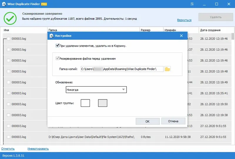Click the green scan-complete checkmark icon
Screen dimensions: 235x159
pyautogui.click(x=10, y=18)
